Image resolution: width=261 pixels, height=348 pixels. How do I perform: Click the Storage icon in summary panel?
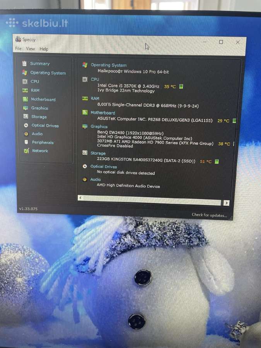pyautogui.click(x=85, y=153)
